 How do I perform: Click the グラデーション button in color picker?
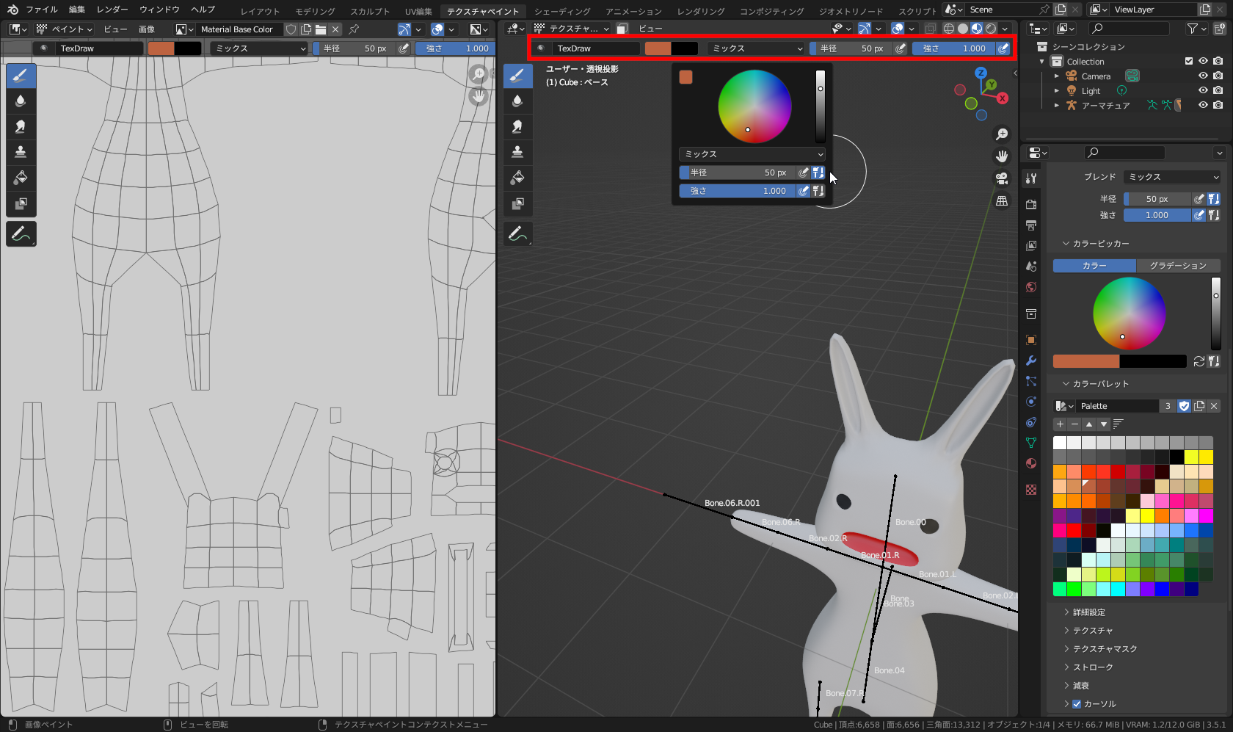(x=1177, y=266)
